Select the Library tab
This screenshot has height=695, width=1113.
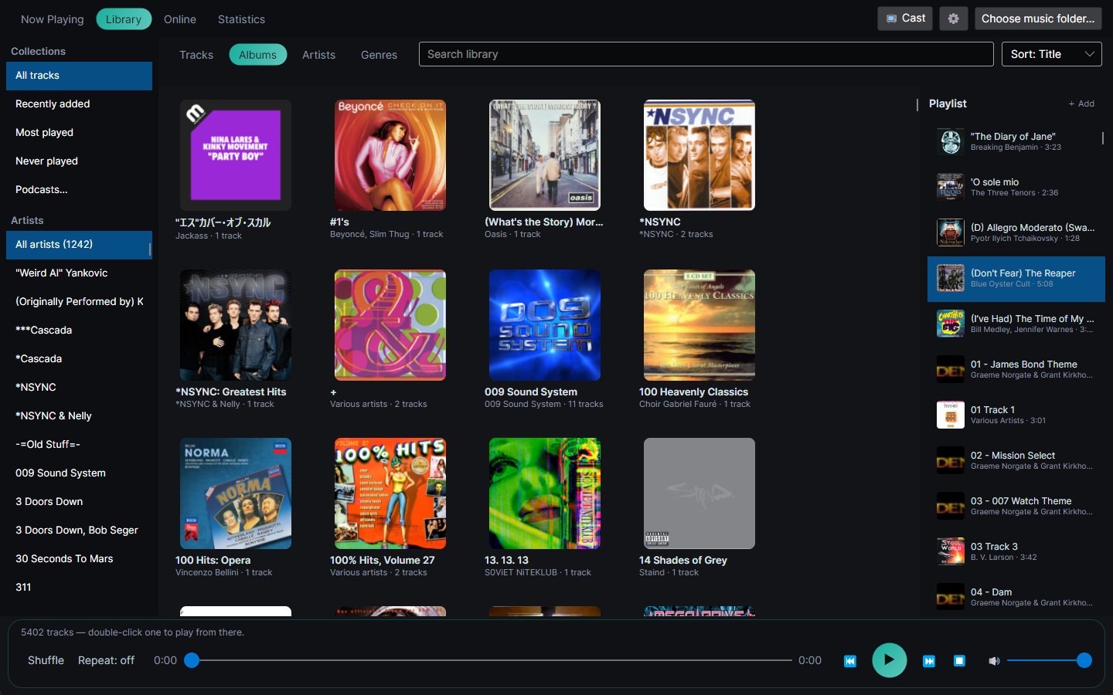[124, 19]
